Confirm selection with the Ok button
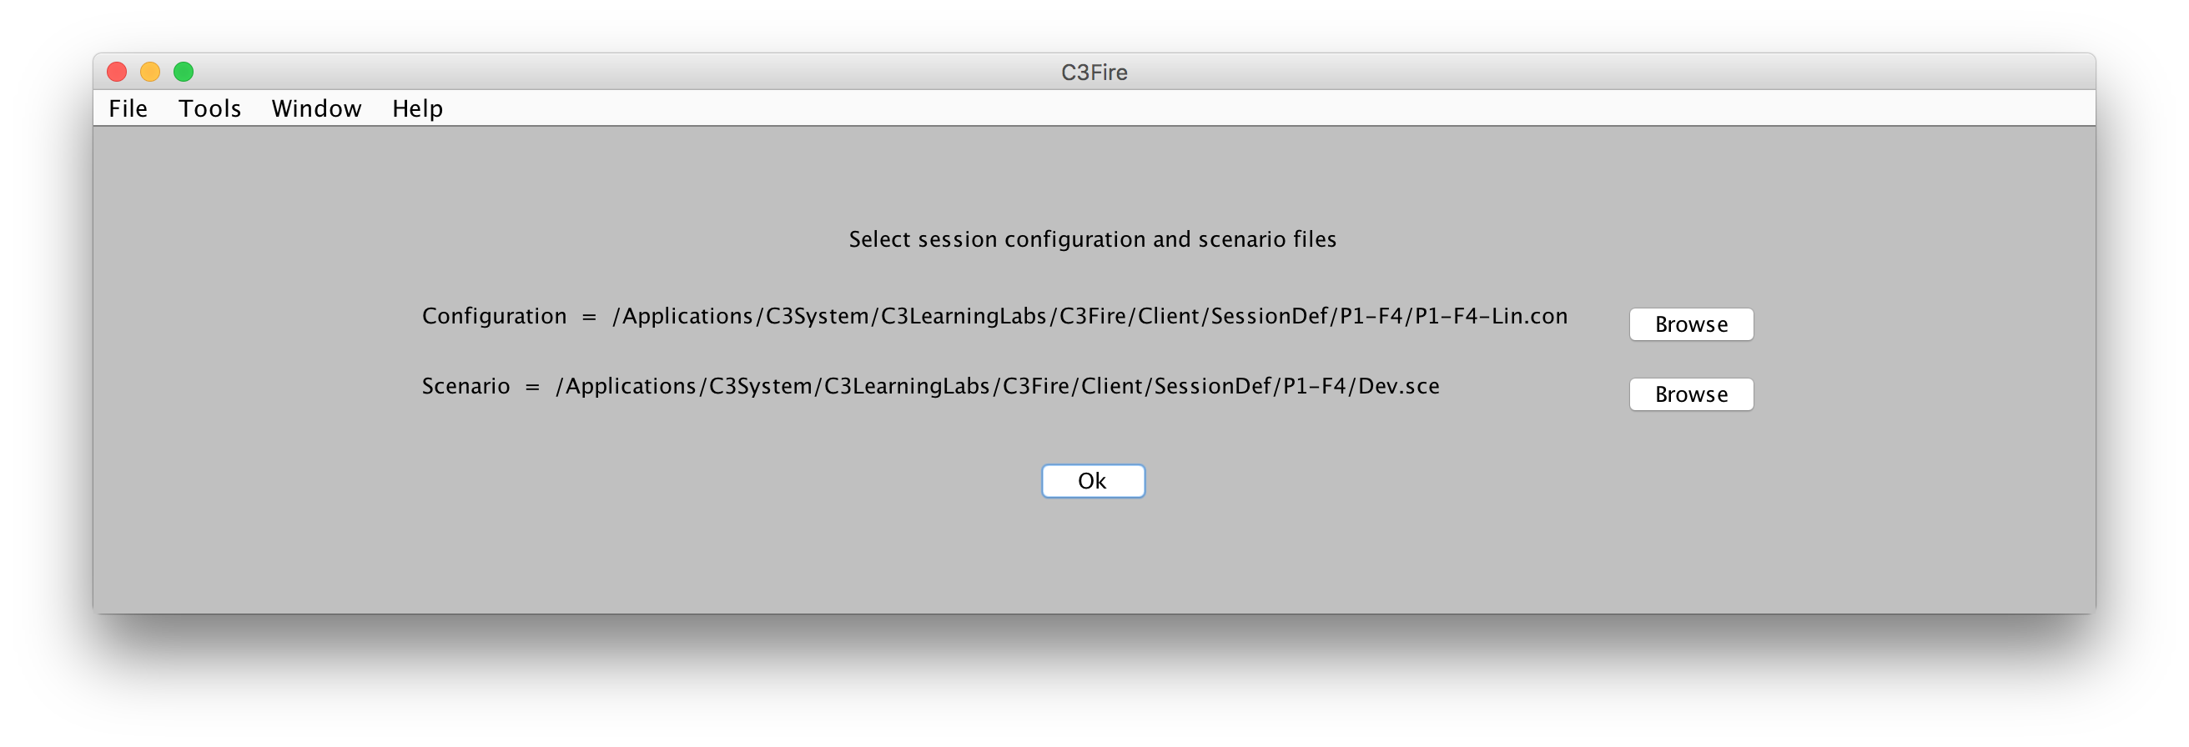The image size is (2189, 747). pyautogui.click(x=1093, y=481)
